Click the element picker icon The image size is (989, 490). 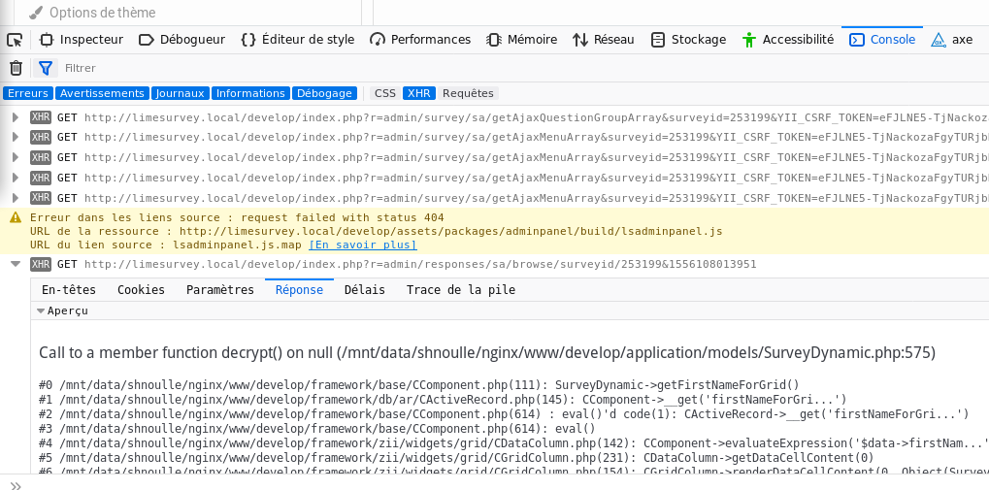(15, 40)
